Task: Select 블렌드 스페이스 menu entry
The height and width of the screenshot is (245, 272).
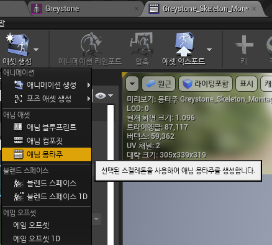Action: point(47,183)
